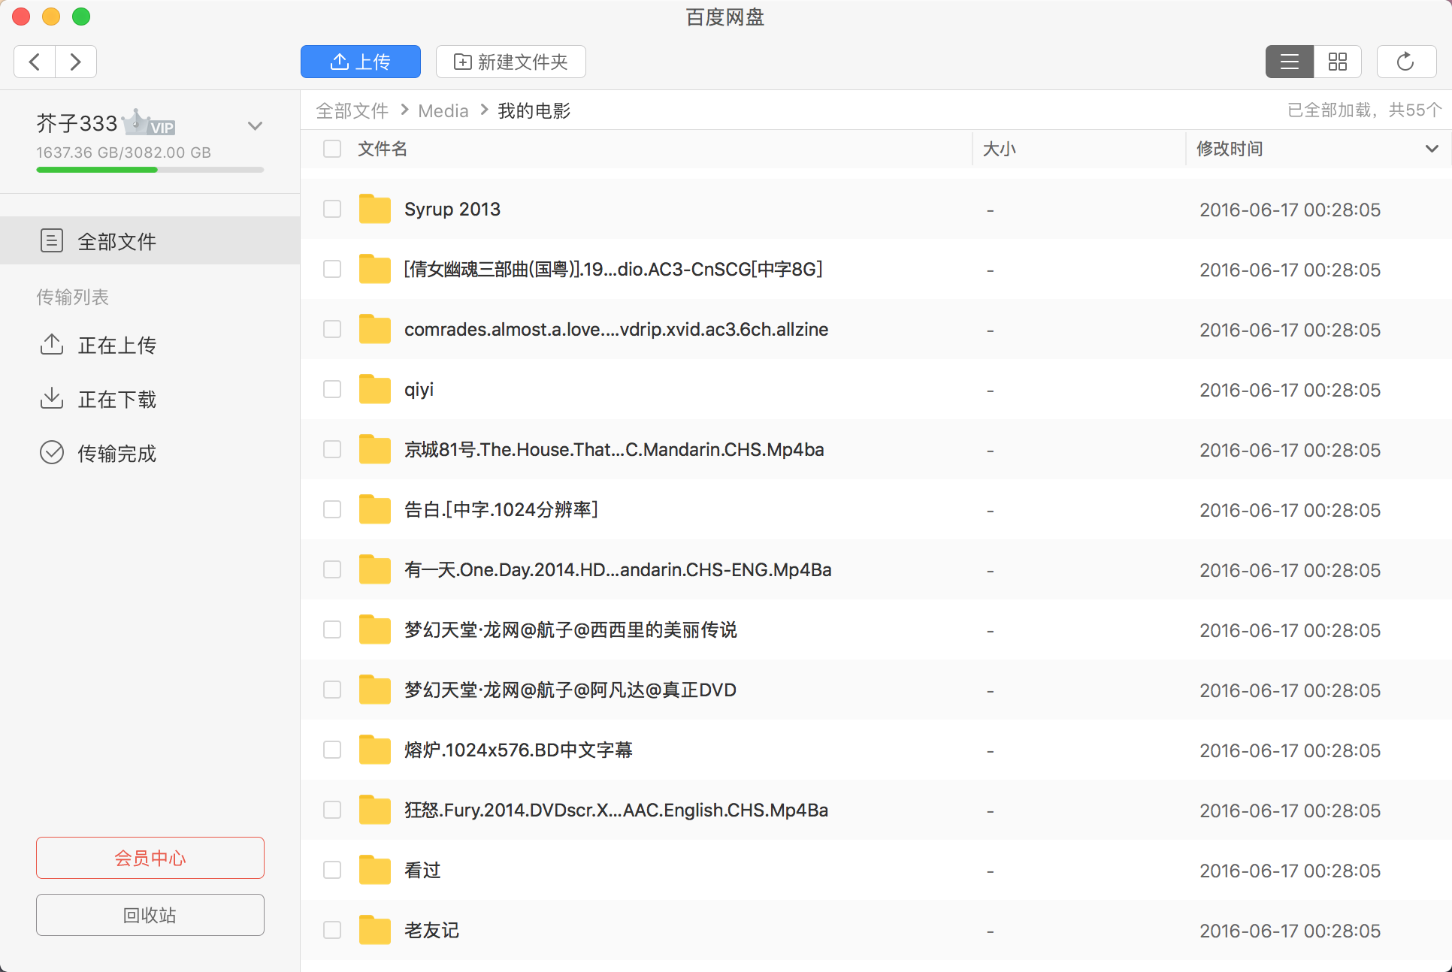
Task: Check the box for Syrup 2013
Action: click(x=332, y=209)
